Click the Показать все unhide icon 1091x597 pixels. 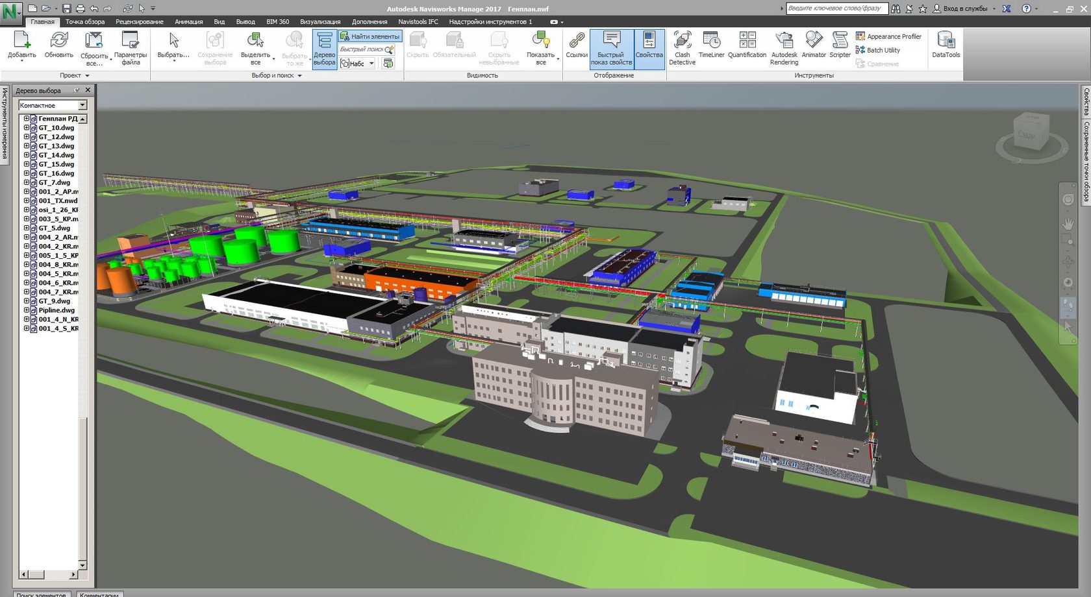tap(540, 40)
